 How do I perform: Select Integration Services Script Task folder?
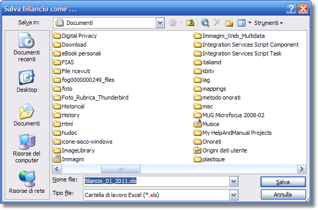[238, 53]
